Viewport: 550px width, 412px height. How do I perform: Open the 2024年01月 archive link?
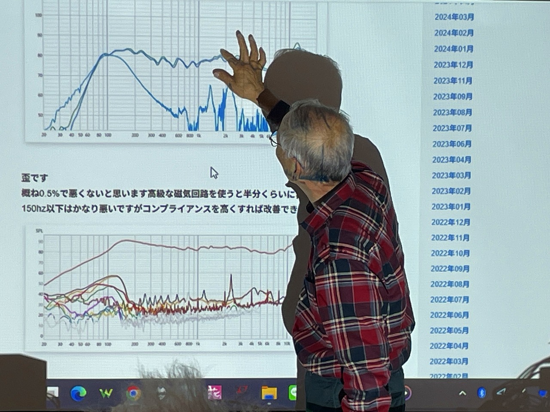(453, 49)
